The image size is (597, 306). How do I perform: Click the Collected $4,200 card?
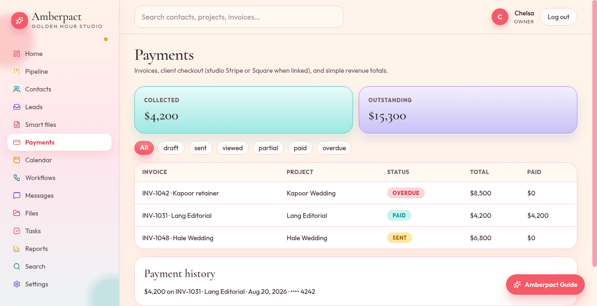(x=243, y=110)
